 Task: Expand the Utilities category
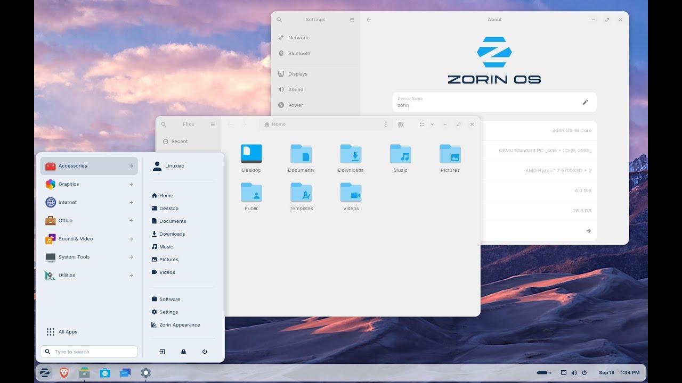89,275
